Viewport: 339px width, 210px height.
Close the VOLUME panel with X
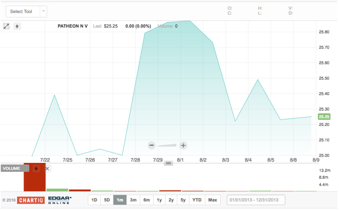click(x=47, y=168)
